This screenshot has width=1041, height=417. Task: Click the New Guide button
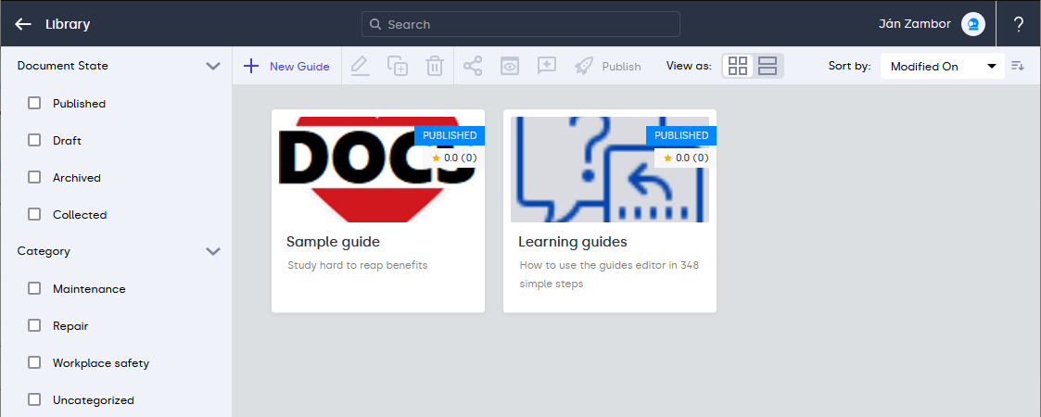(x=287, y=66)
